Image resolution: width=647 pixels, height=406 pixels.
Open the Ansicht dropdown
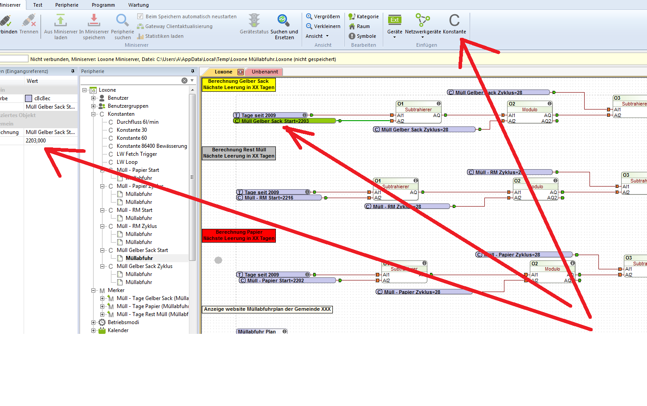coord(317,36)
